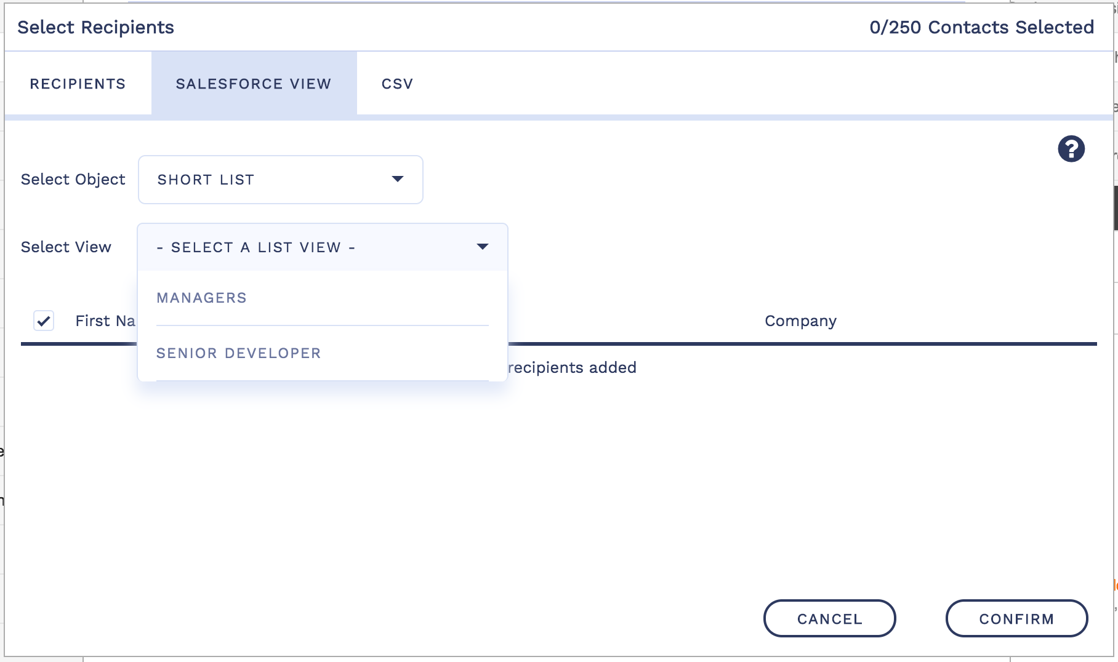Click the First Name column header

105,321
